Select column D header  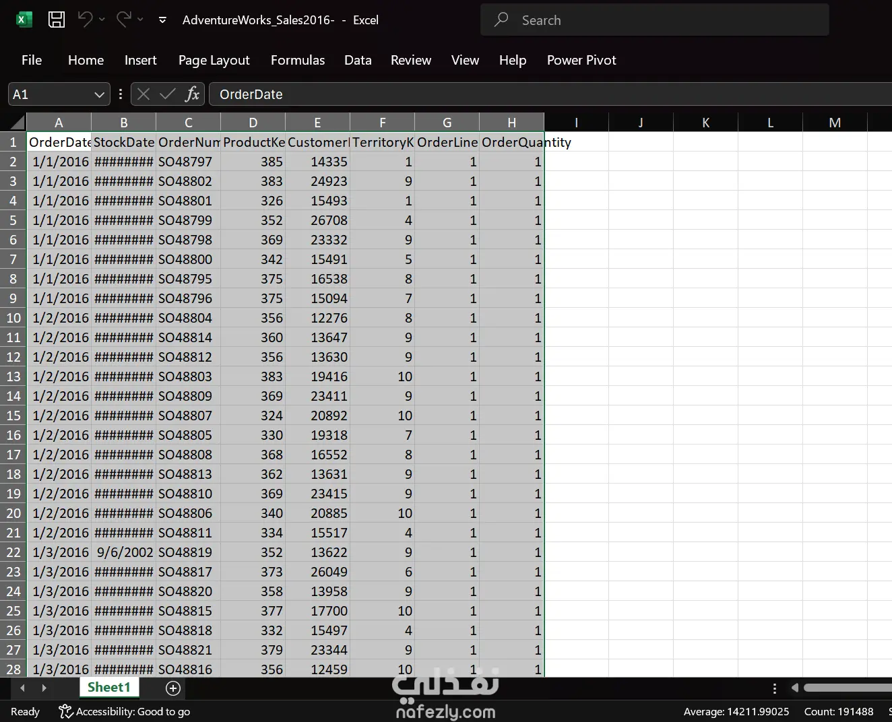(x=253, y=123)
